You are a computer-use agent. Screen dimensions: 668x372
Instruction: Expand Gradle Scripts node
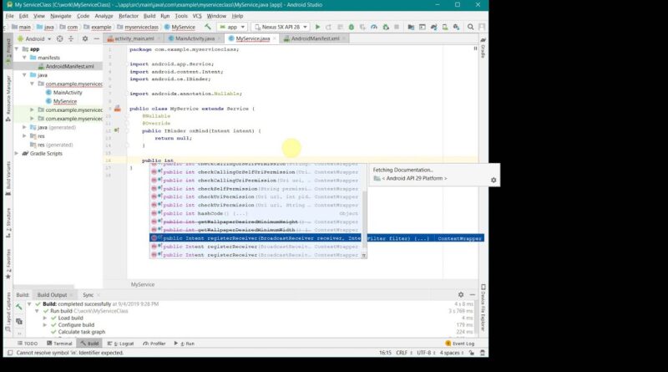17,154
